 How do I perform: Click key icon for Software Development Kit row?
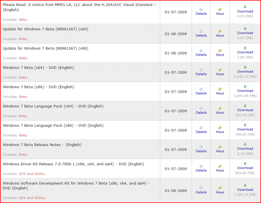(x=220, y=188)
